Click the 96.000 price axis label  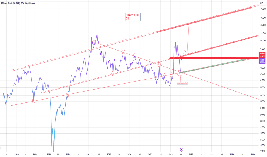[263, 49]
